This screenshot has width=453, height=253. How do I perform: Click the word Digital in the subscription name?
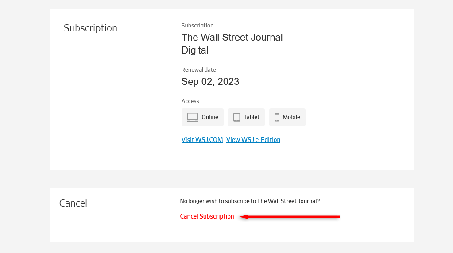click(195, 50)
